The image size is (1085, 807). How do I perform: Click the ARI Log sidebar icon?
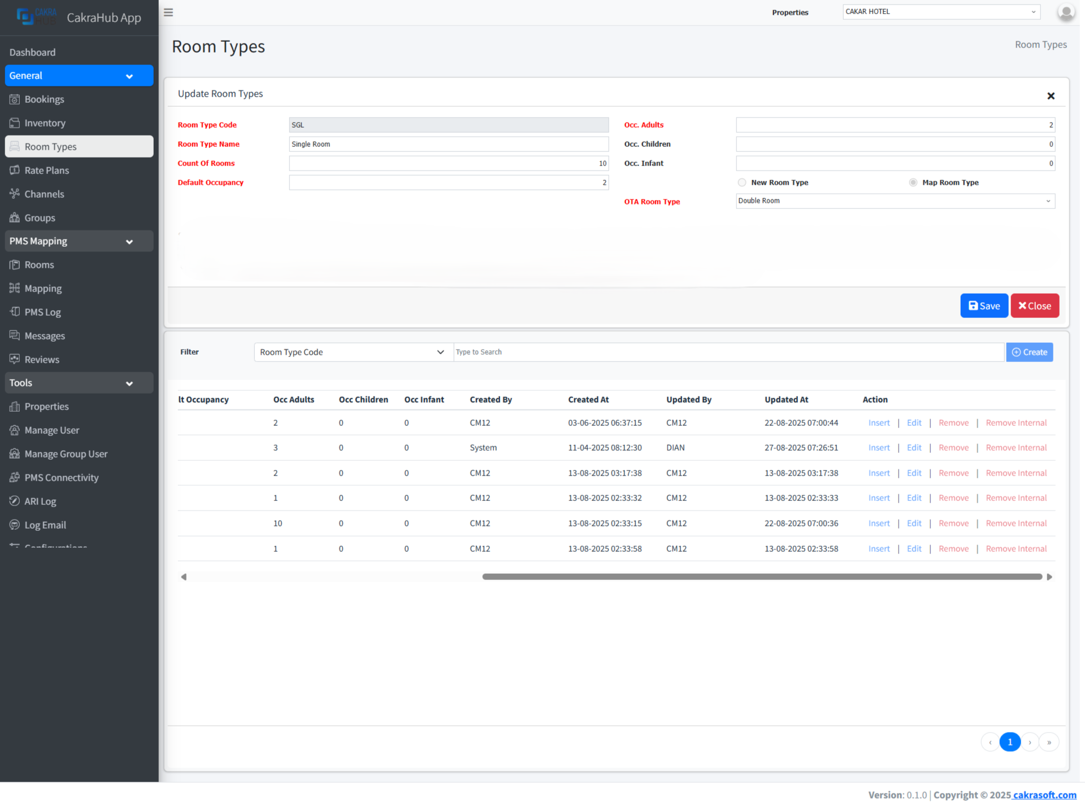[15, 501]
